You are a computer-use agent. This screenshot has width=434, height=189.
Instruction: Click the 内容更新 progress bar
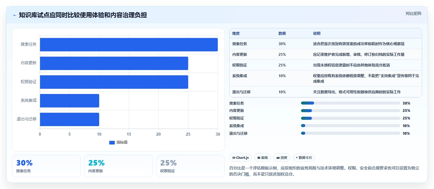(350, 111)
